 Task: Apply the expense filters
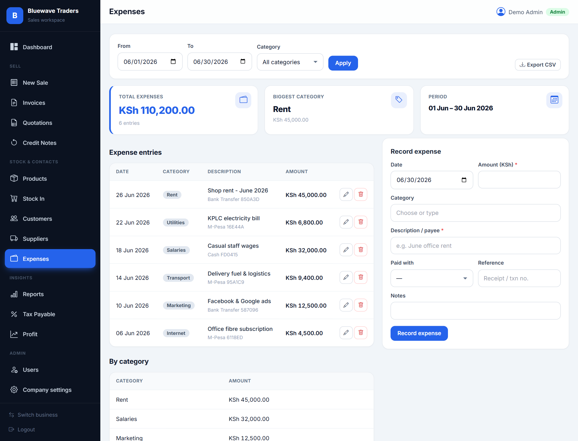(x=343, y=63)
